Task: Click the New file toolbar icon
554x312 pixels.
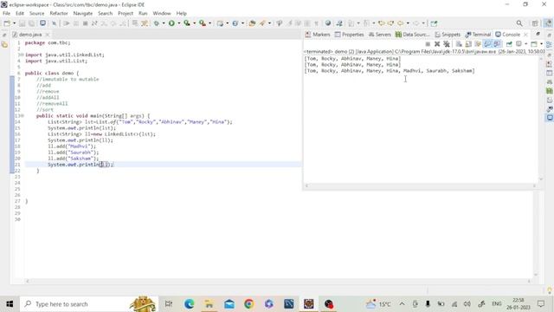Action: [x=7, y=23]
